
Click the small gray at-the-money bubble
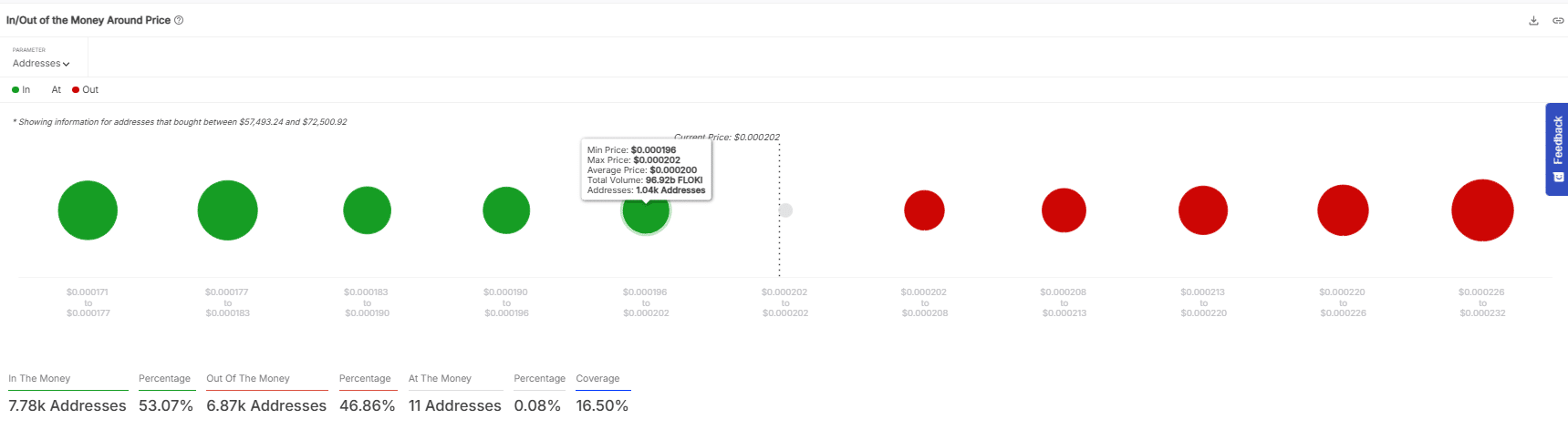[x=785, y=210]
